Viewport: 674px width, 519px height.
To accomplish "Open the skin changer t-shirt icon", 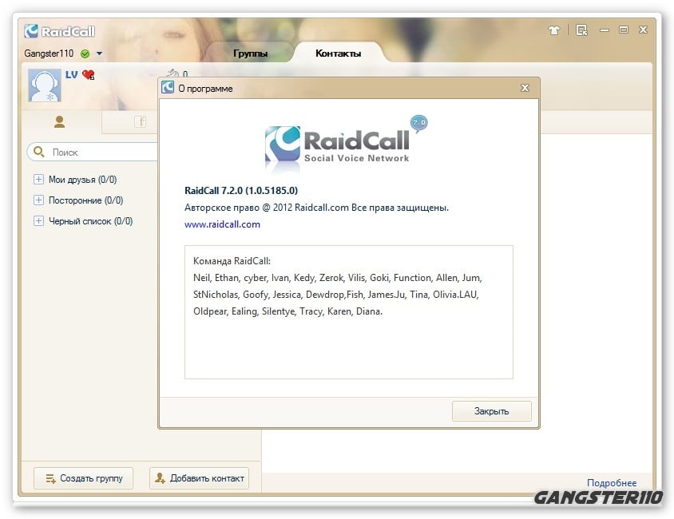I will 553,30.
